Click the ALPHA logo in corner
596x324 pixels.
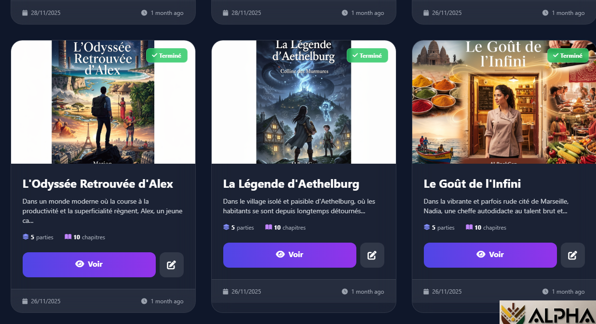[548, 312]
